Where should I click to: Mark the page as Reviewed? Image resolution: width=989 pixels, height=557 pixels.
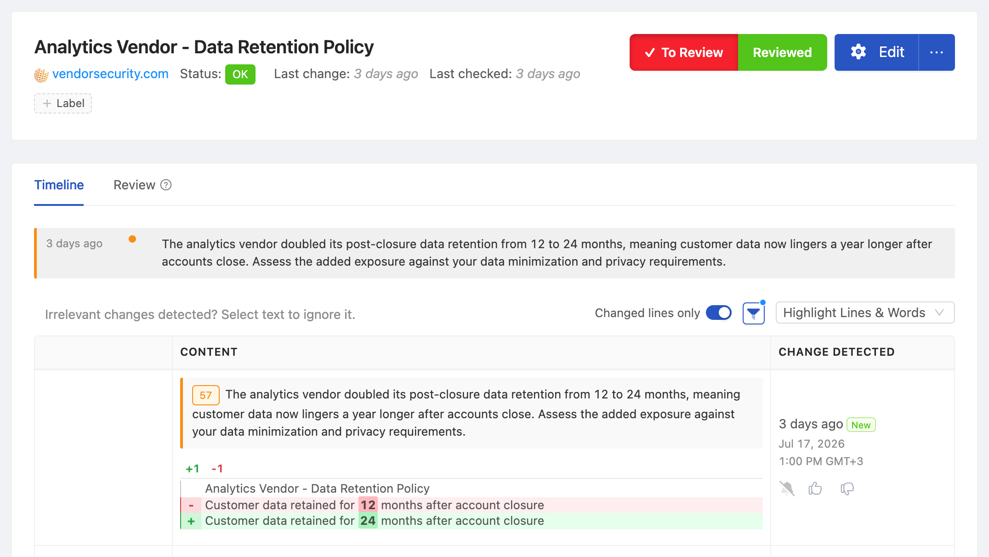point(782,52)
